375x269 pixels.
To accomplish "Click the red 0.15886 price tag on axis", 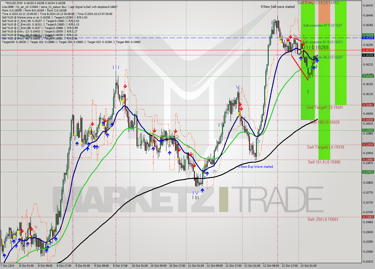I will click(x=368, y=159).
